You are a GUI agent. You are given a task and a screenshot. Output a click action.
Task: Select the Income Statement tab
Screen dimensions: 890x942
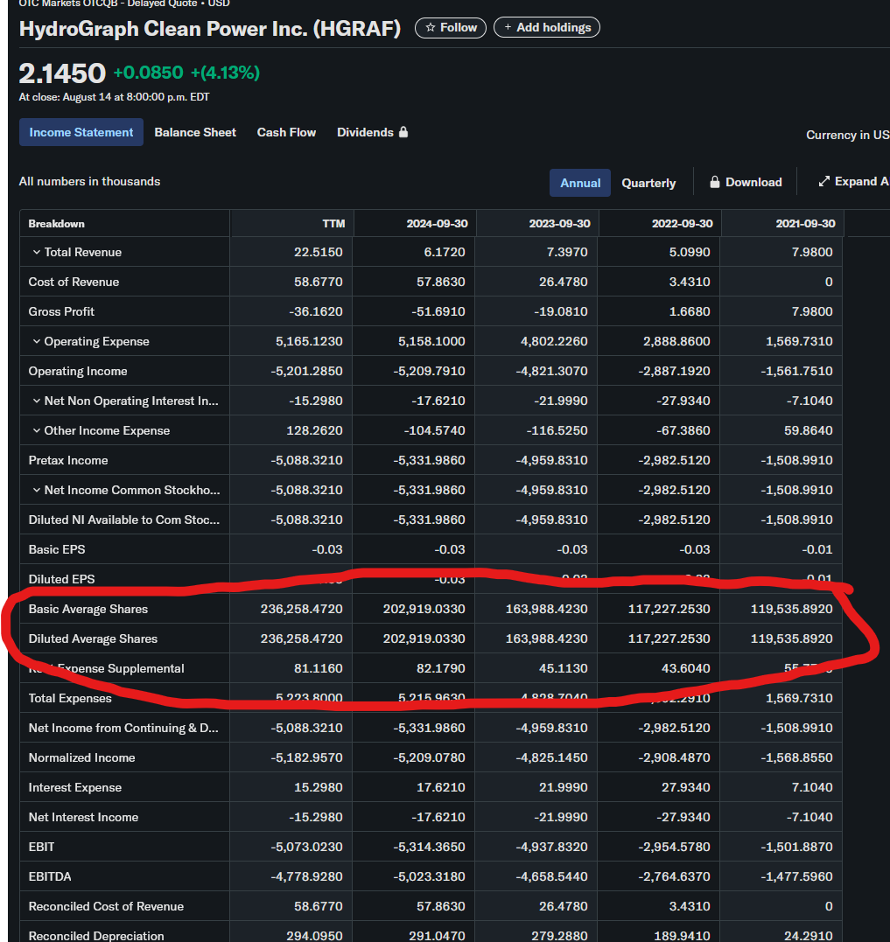click(x=81, y=132)
